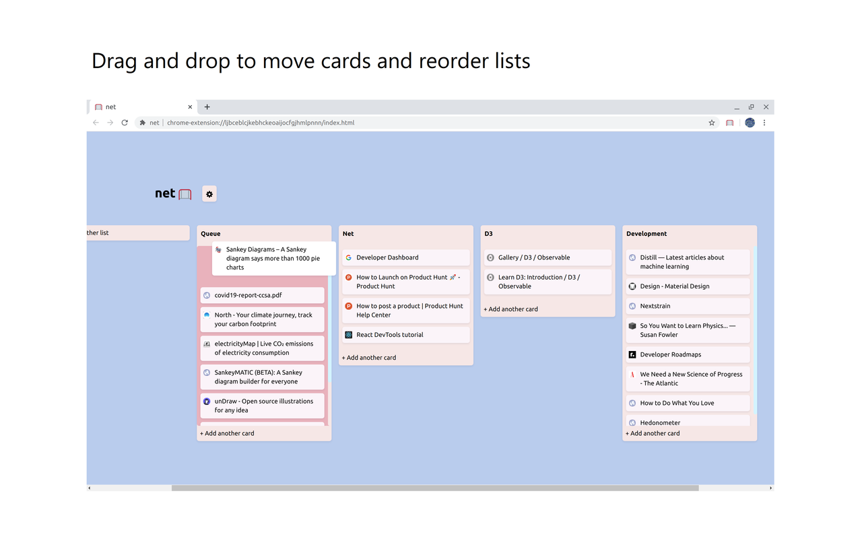Viewport: 862px width, 539px height.
Task: Open the Chrome profile avatar
Action: coord(750,123)
